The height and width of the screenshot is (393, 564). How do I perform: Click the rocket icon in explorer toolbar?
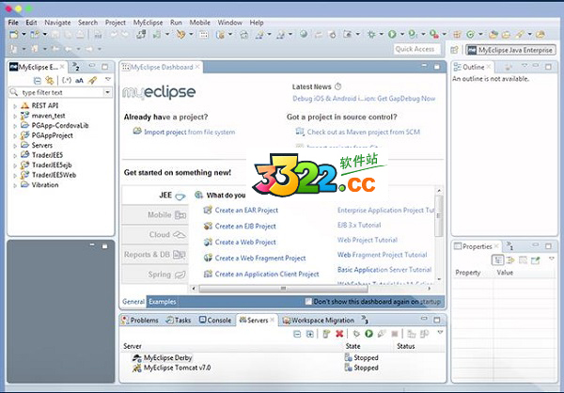point(93,80)
